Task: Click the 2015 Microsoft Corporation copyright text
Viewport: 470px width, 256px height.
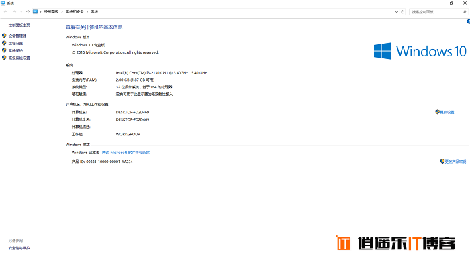Action: coord(115,52)
